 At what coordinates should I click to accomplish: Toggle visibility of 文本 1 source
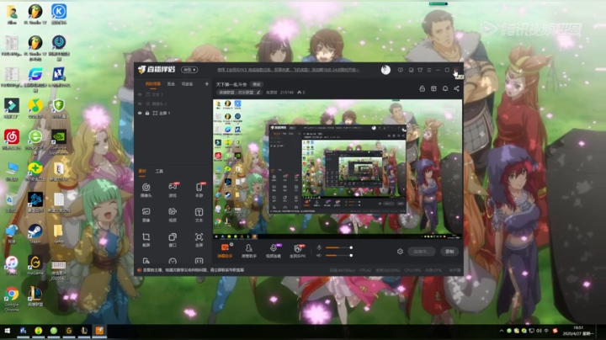140,94
